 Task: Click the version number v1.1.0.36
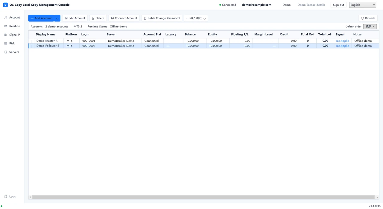pos(375,206)
